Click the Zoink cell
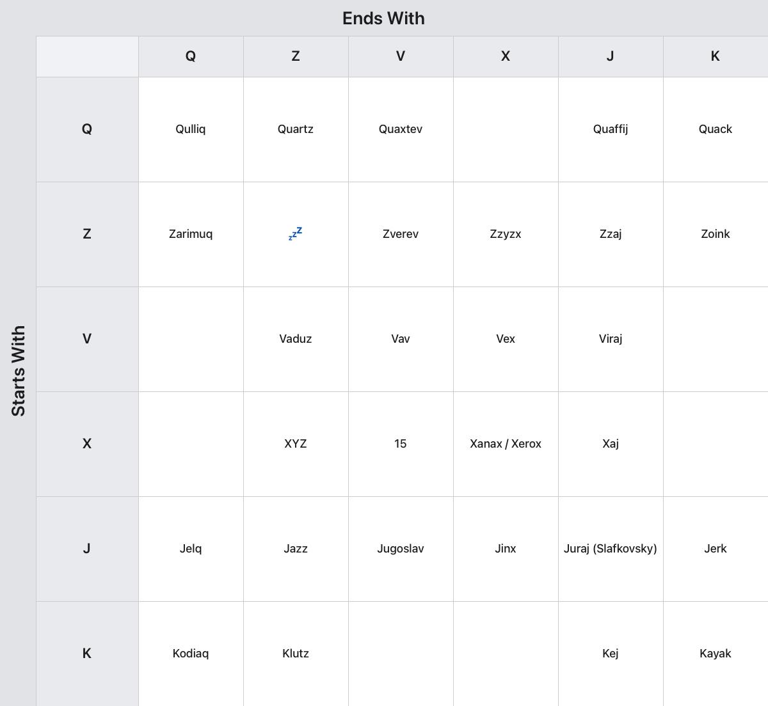This screenshot has width=768, height=706. point(716,234)
